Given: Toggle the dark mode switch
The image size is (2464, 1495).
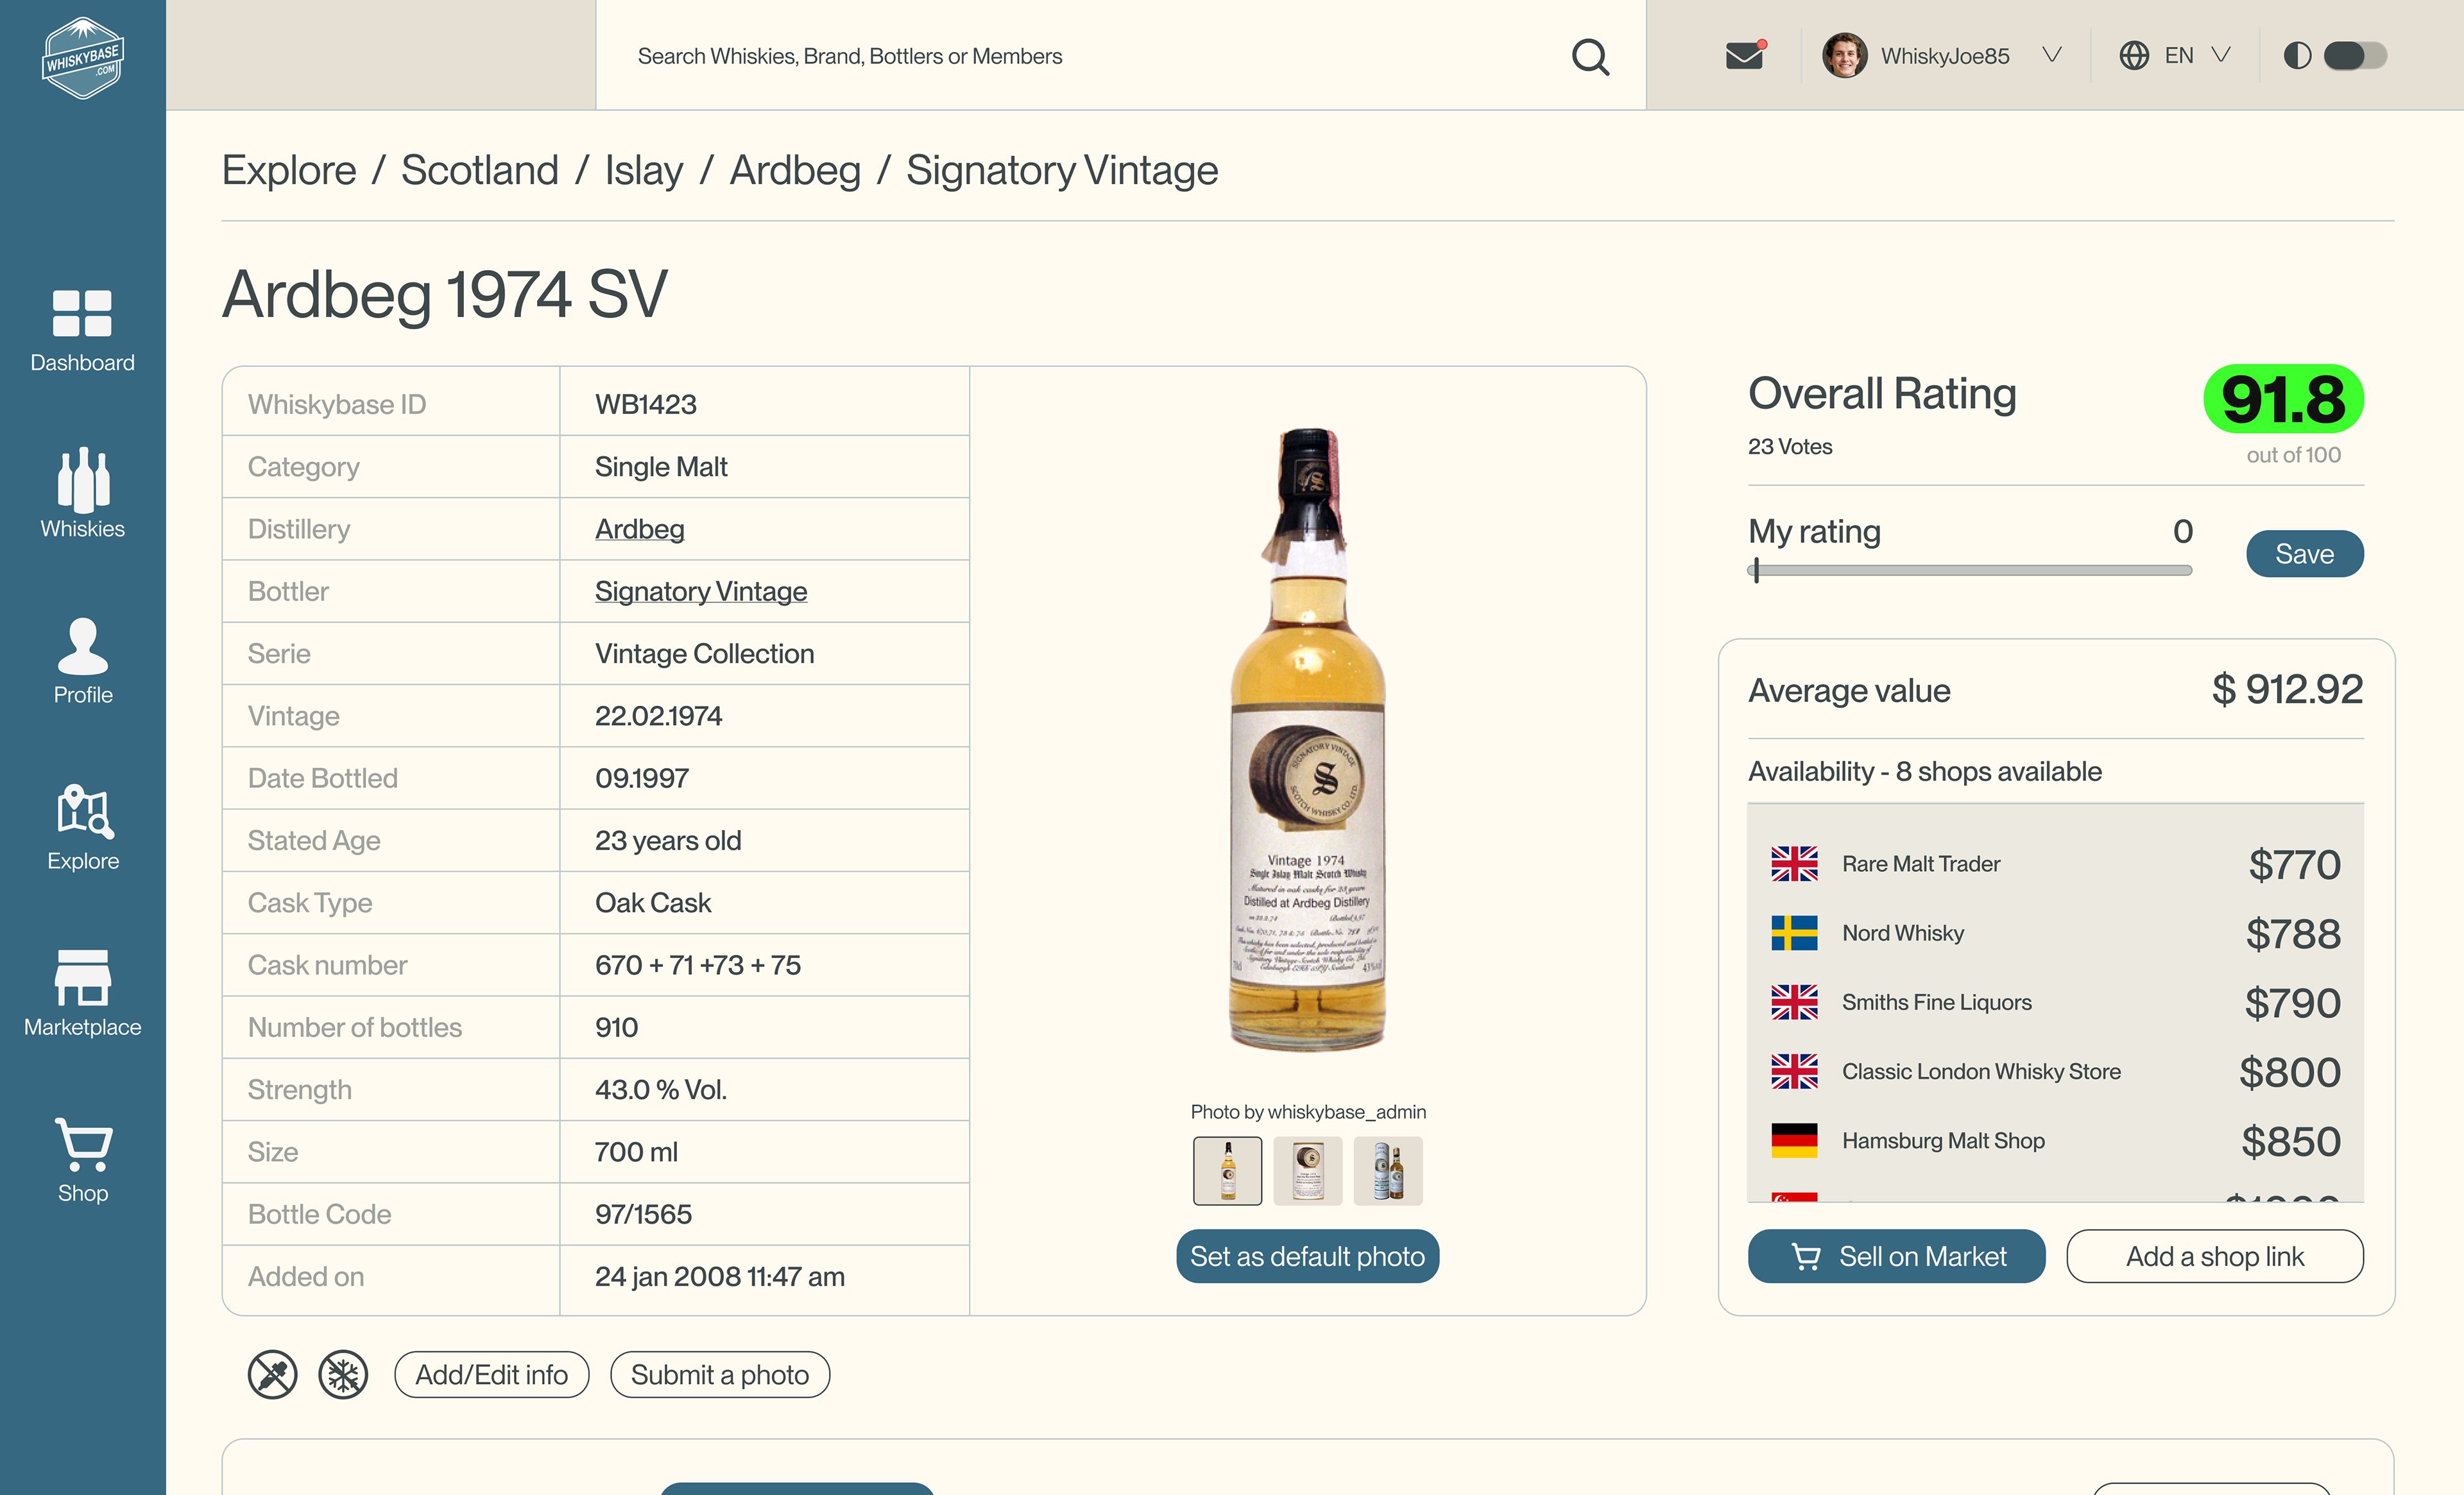Looking at the screenshot, I should pos(2354,56).
